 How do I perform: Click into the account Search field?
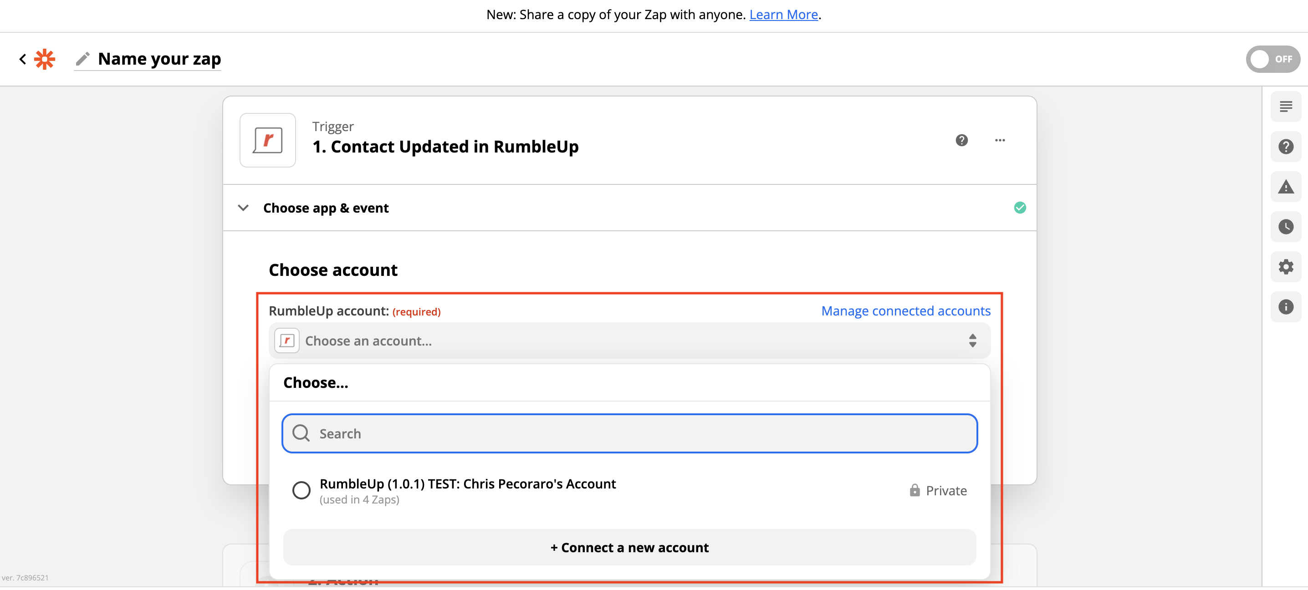pyautogui.click(x=629, y=433)
